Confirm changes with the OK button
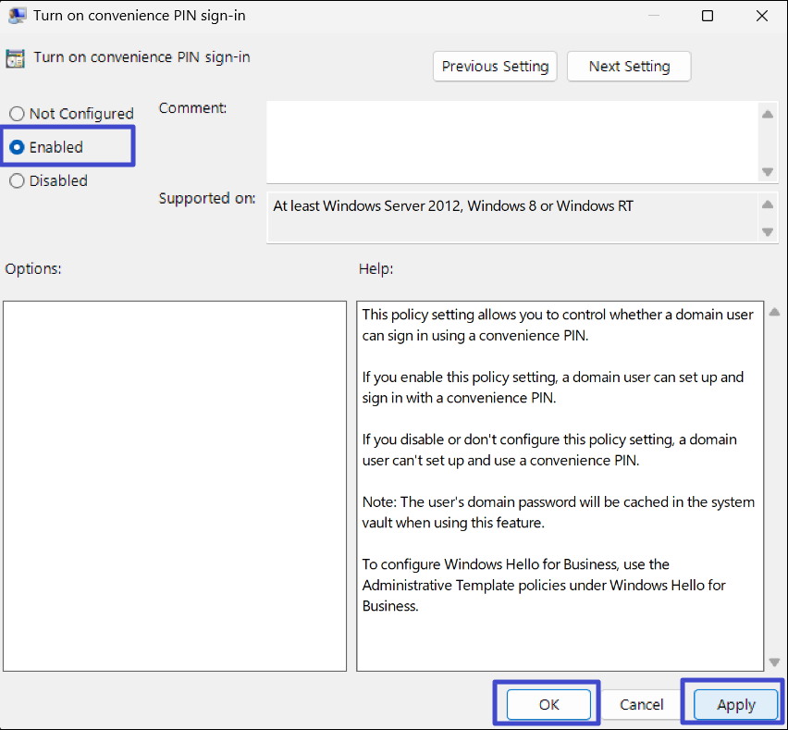 click(548, 704)
